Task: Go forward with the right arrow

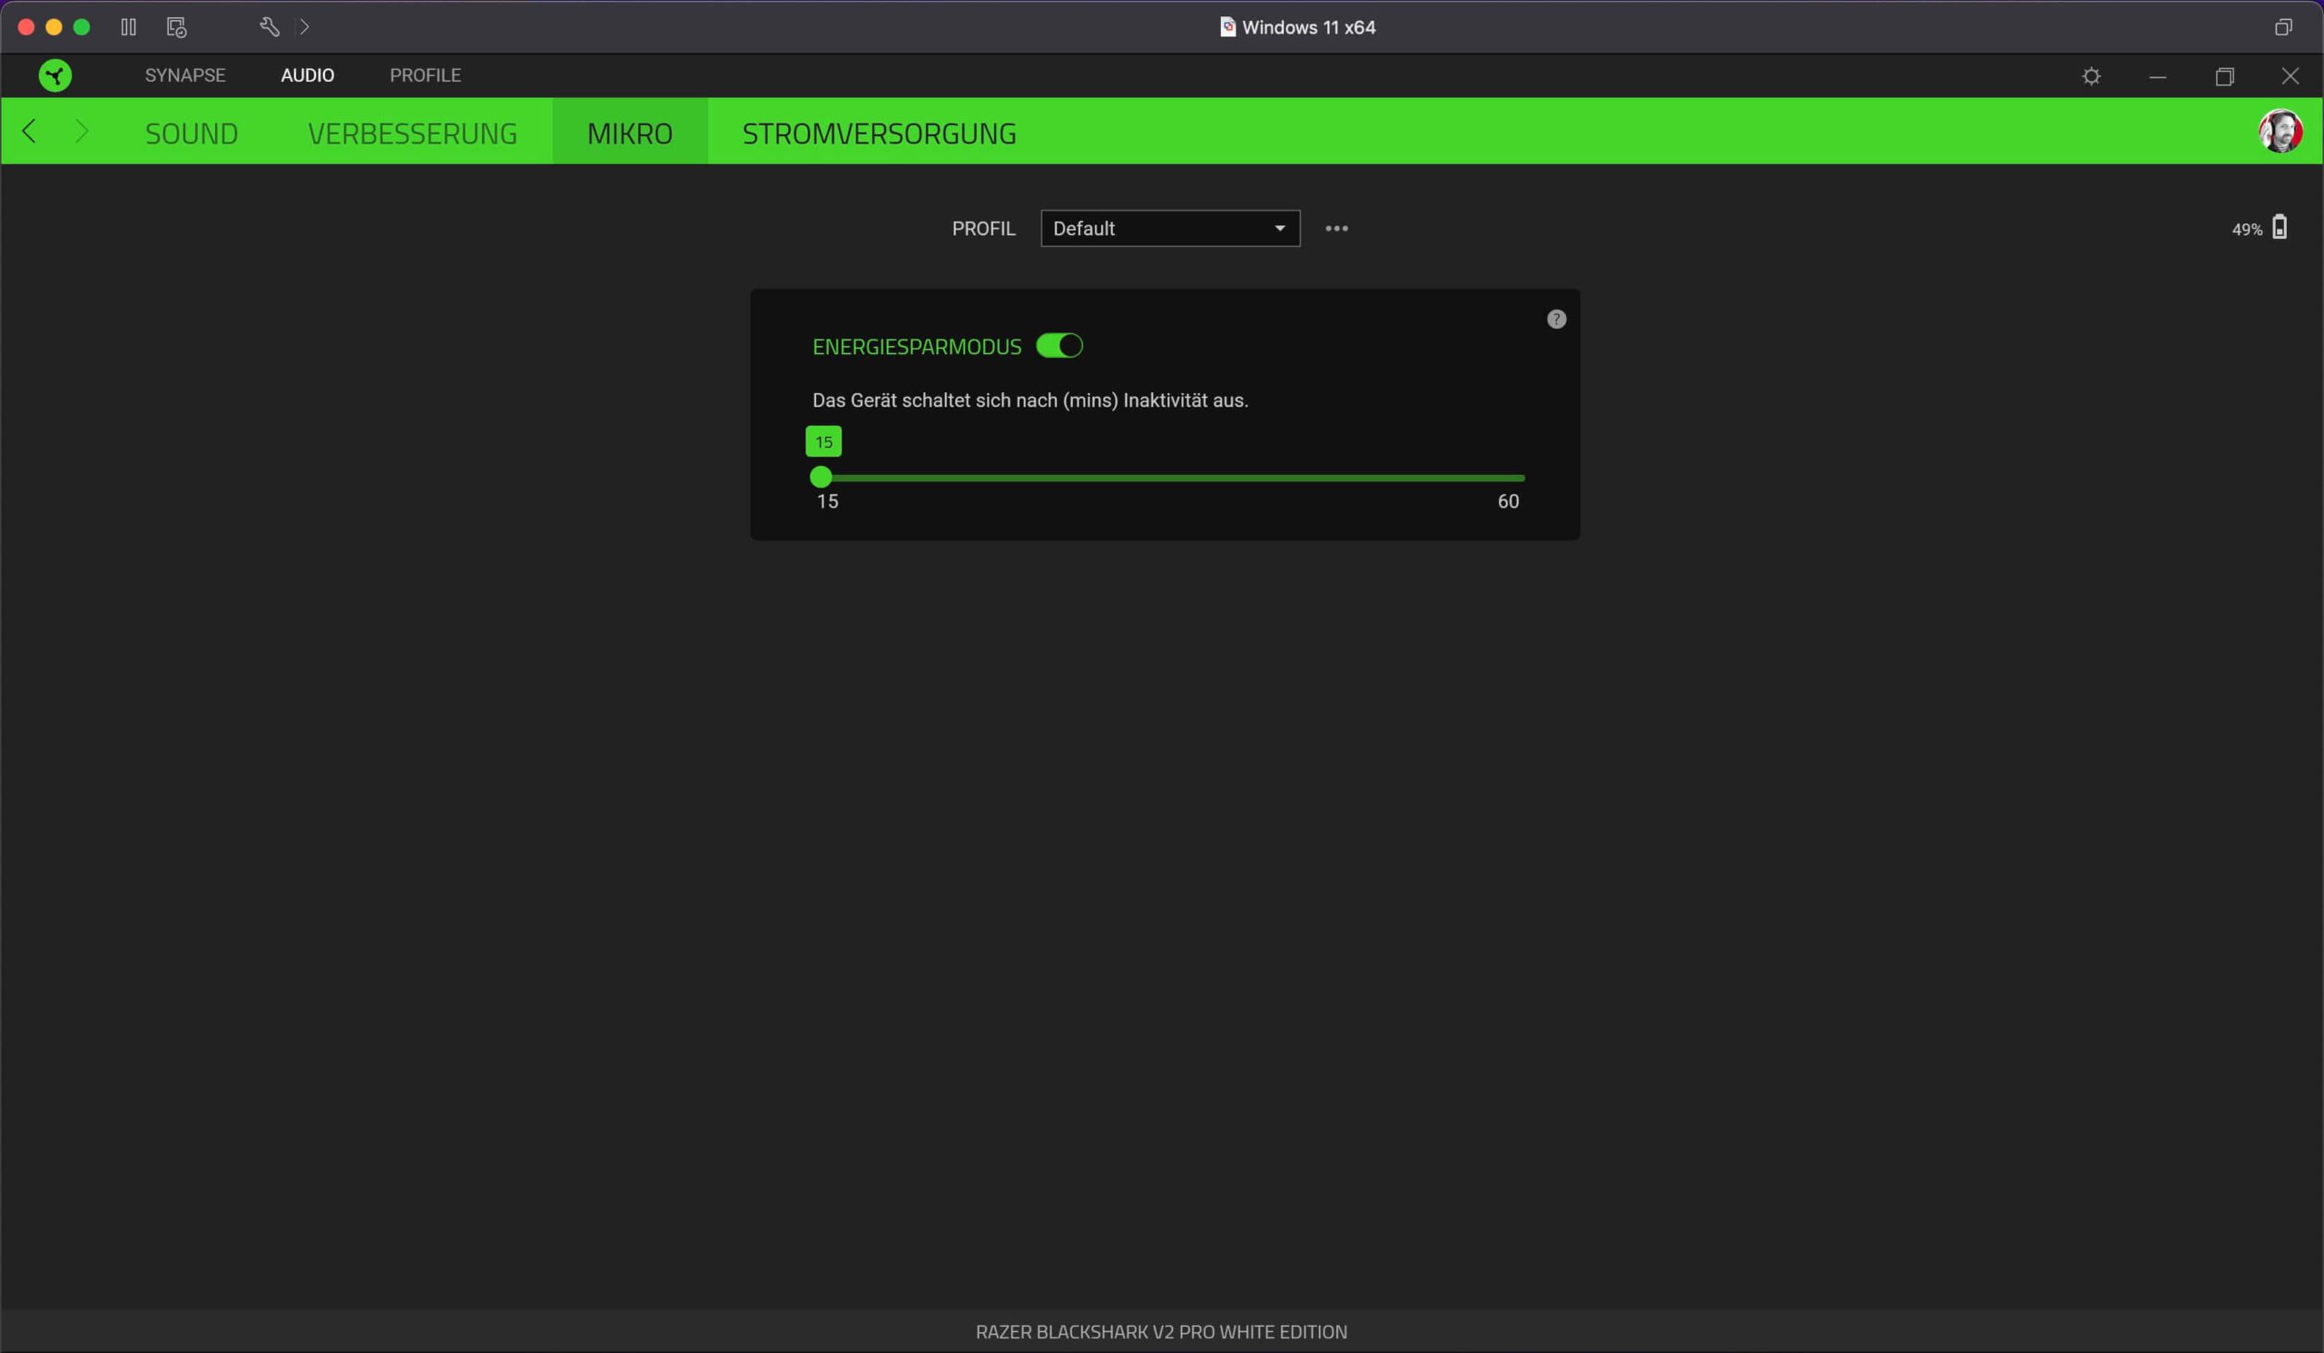Action: [x=81, y=132]
